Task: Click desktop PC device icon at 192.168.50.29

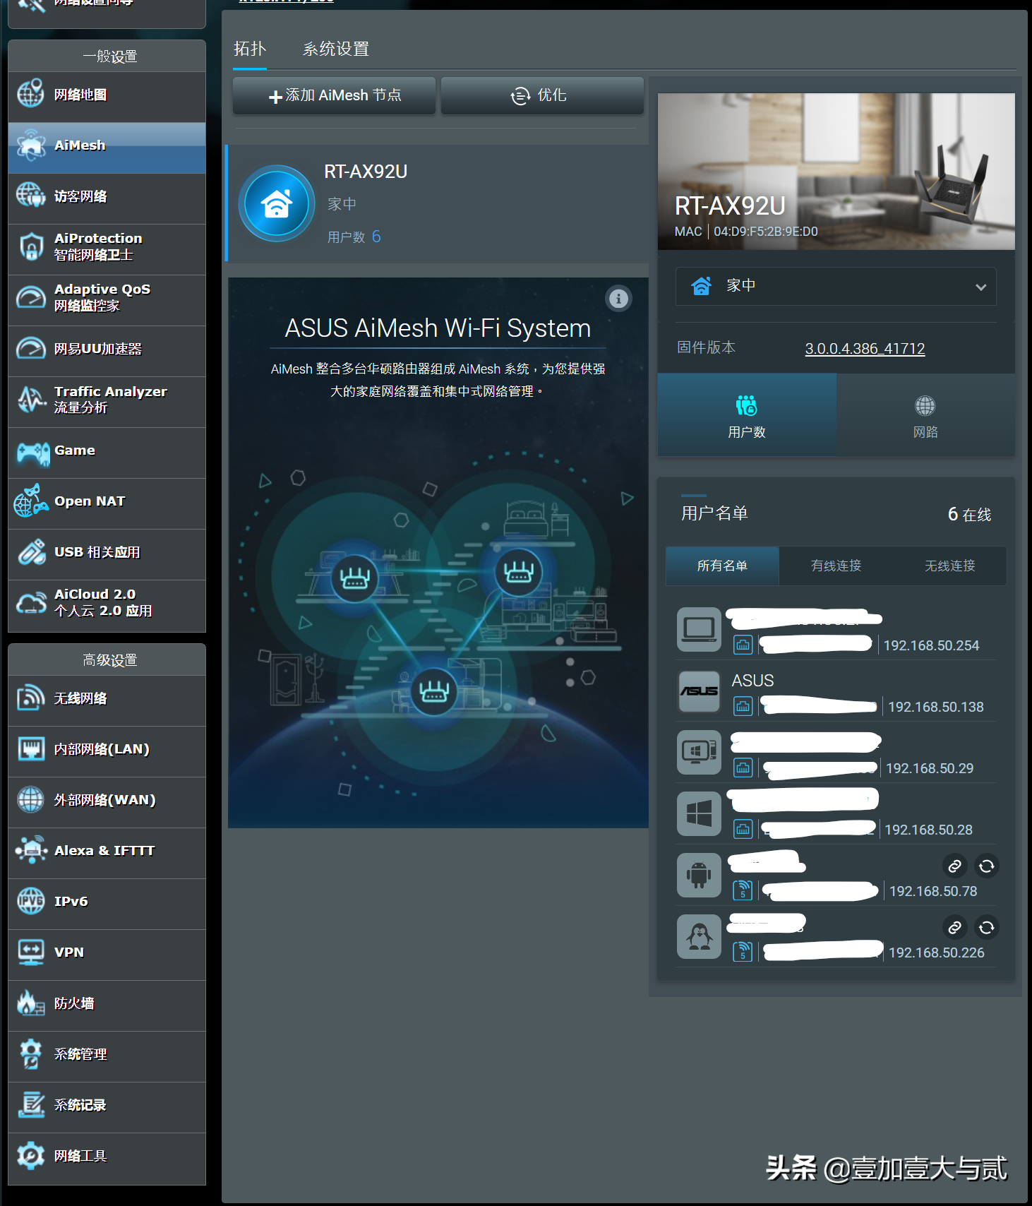Action: 699,752
